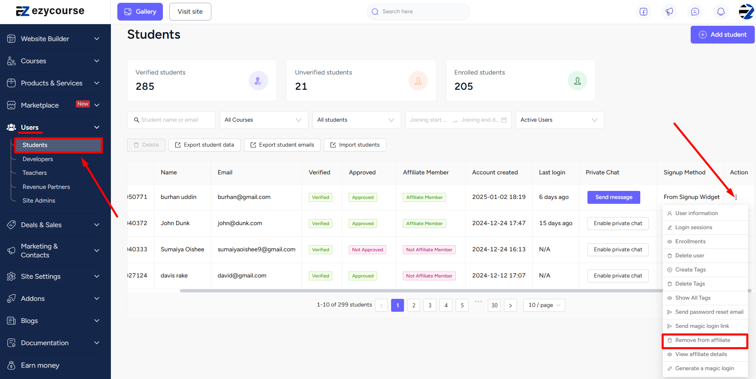The width and height of the screenshot is (756, 379).
Task: Click the profile avatar logo
Action: coord(746,12)
